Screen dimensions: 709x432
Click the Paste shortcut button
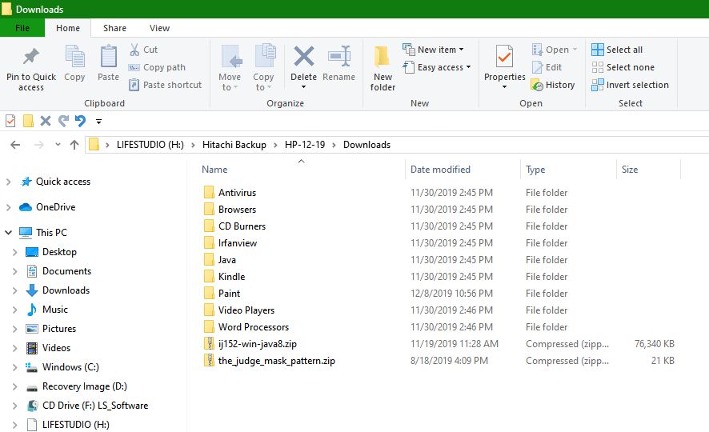[165, 85]
